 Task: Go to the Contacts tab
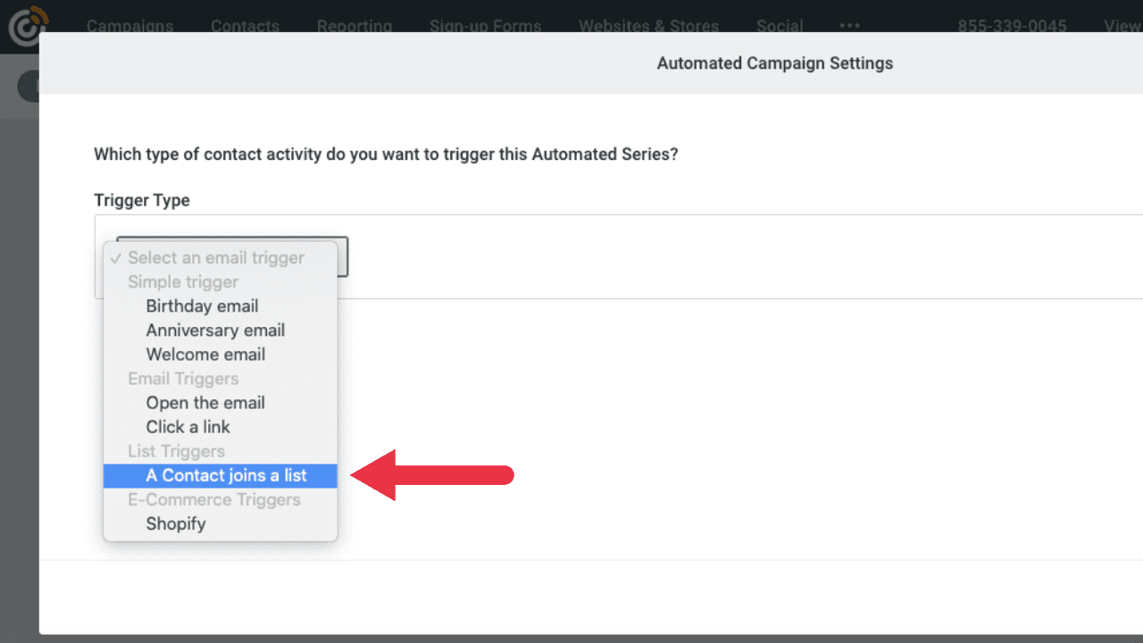(x=245, y=26)
